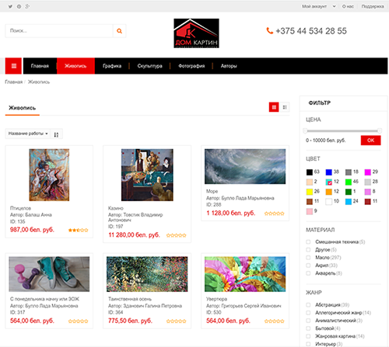Click the Google Plus icon in top bar

click(27, 6)
